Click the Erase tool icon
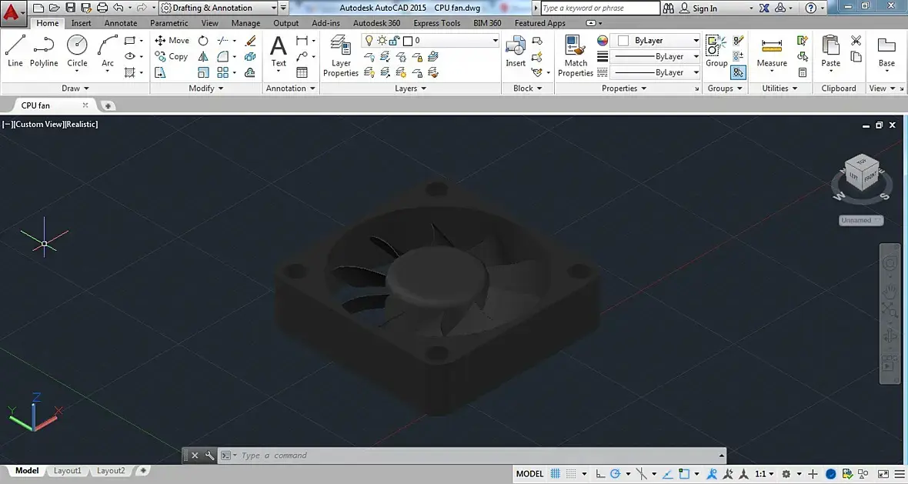908x484 pixels. 250,41
